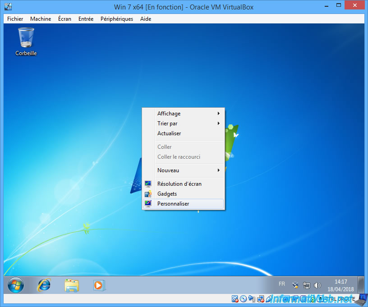This screenshot has width=368, height=307.
Task: Launch Windows Media Player from taskbar
Action: pos(99,285)
